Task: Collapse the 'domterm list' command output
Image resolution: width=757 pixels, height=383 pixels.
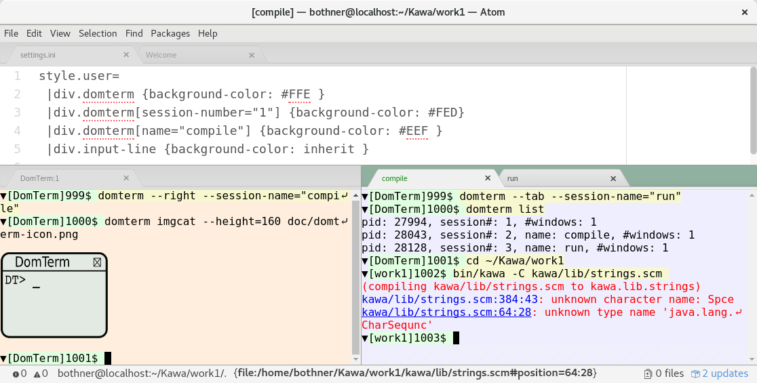Action: (365, 209)
